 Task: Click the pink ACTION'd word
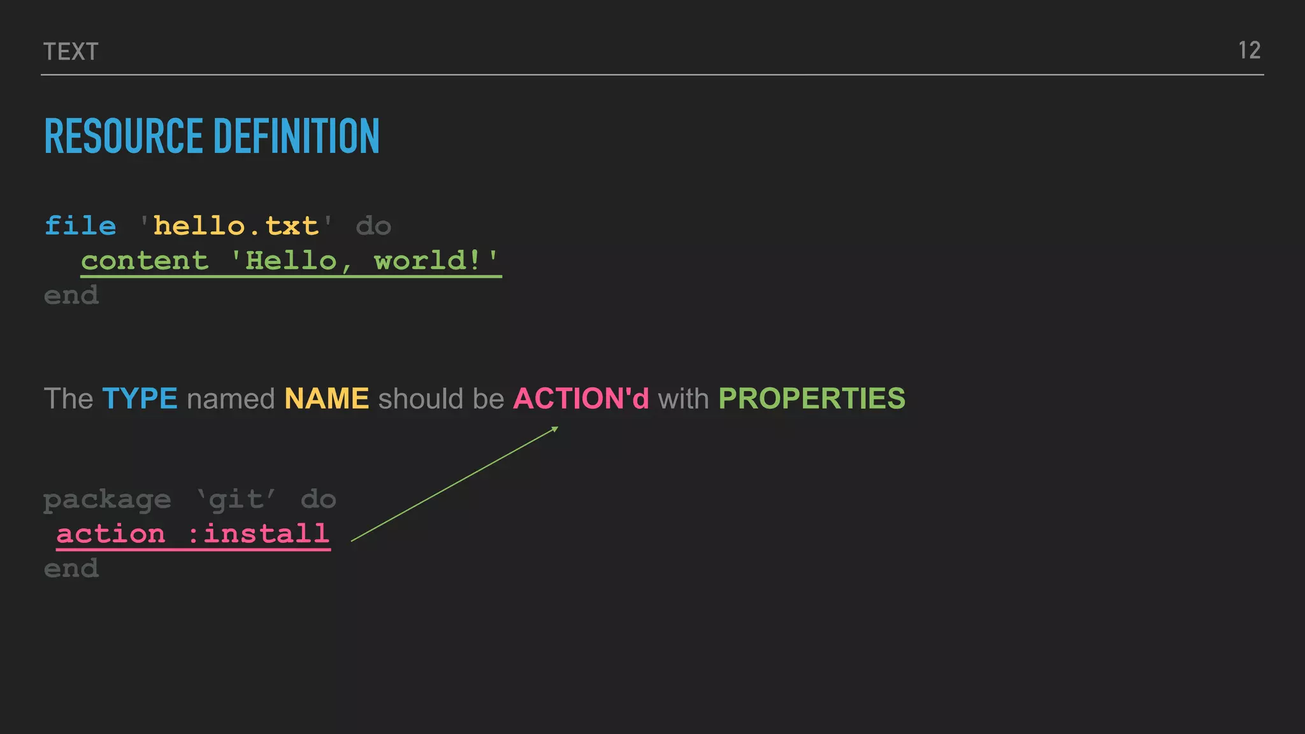tap(580, 399)
